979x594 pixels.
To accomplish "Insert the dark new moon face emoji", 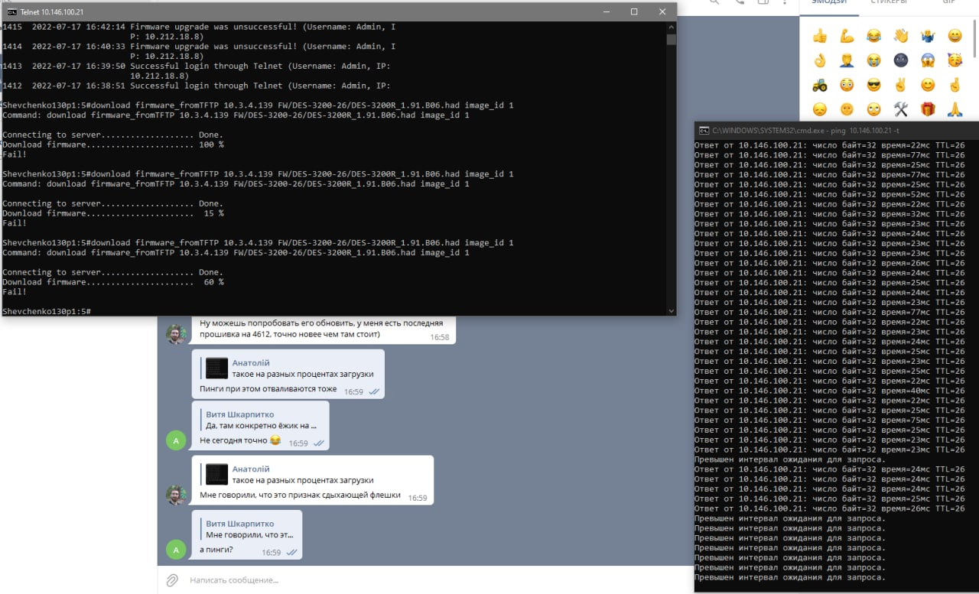I will pyautogui.click(x=900, y=60).
